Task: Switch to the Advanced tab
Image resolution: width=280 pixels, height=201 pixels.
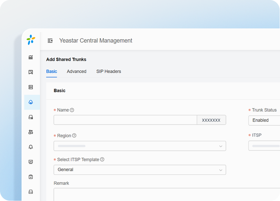Action: pyautogui.click(x=77, y=71)
